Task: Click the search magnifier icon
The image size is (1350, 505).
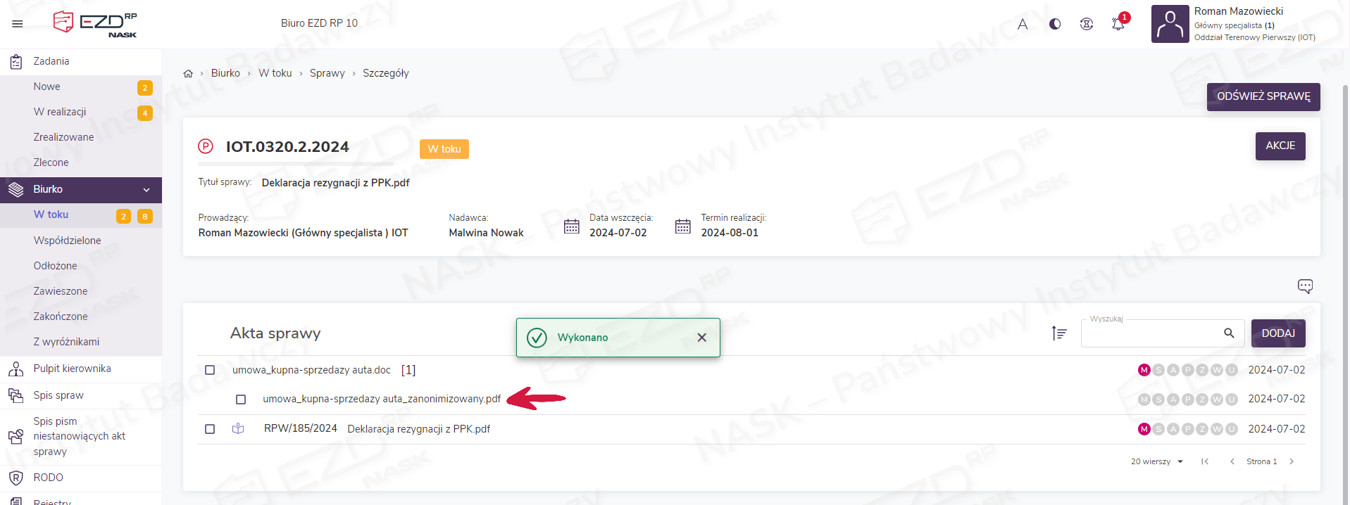Action: tap(1229, 333)
